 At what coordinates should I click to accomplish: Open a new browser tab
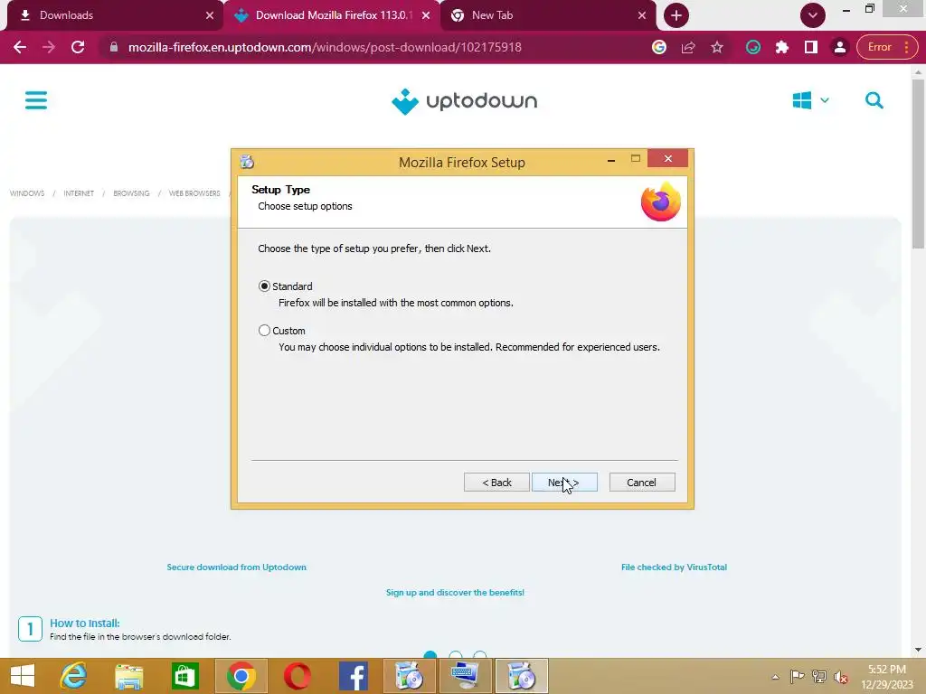click(x=676, y=15)
